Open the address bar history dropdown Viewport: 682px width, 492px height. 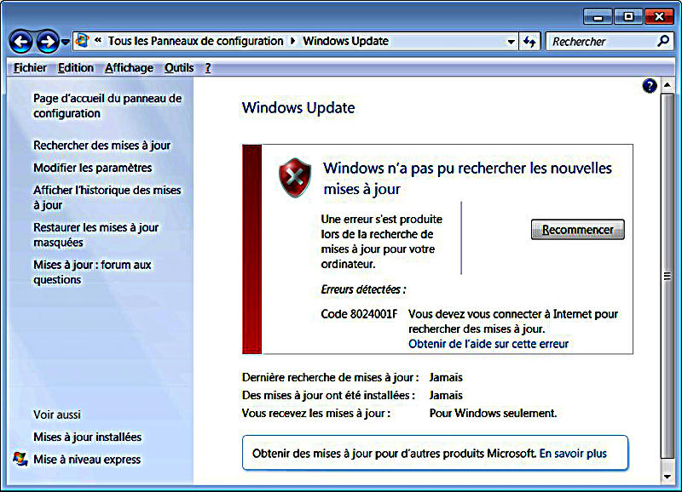511,42
